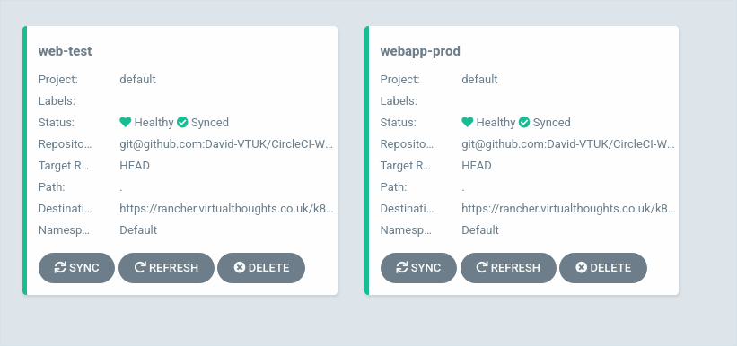This screenshot has width=737, height=346.
Task: Click the web-test default project value
Action: (137, 80)
